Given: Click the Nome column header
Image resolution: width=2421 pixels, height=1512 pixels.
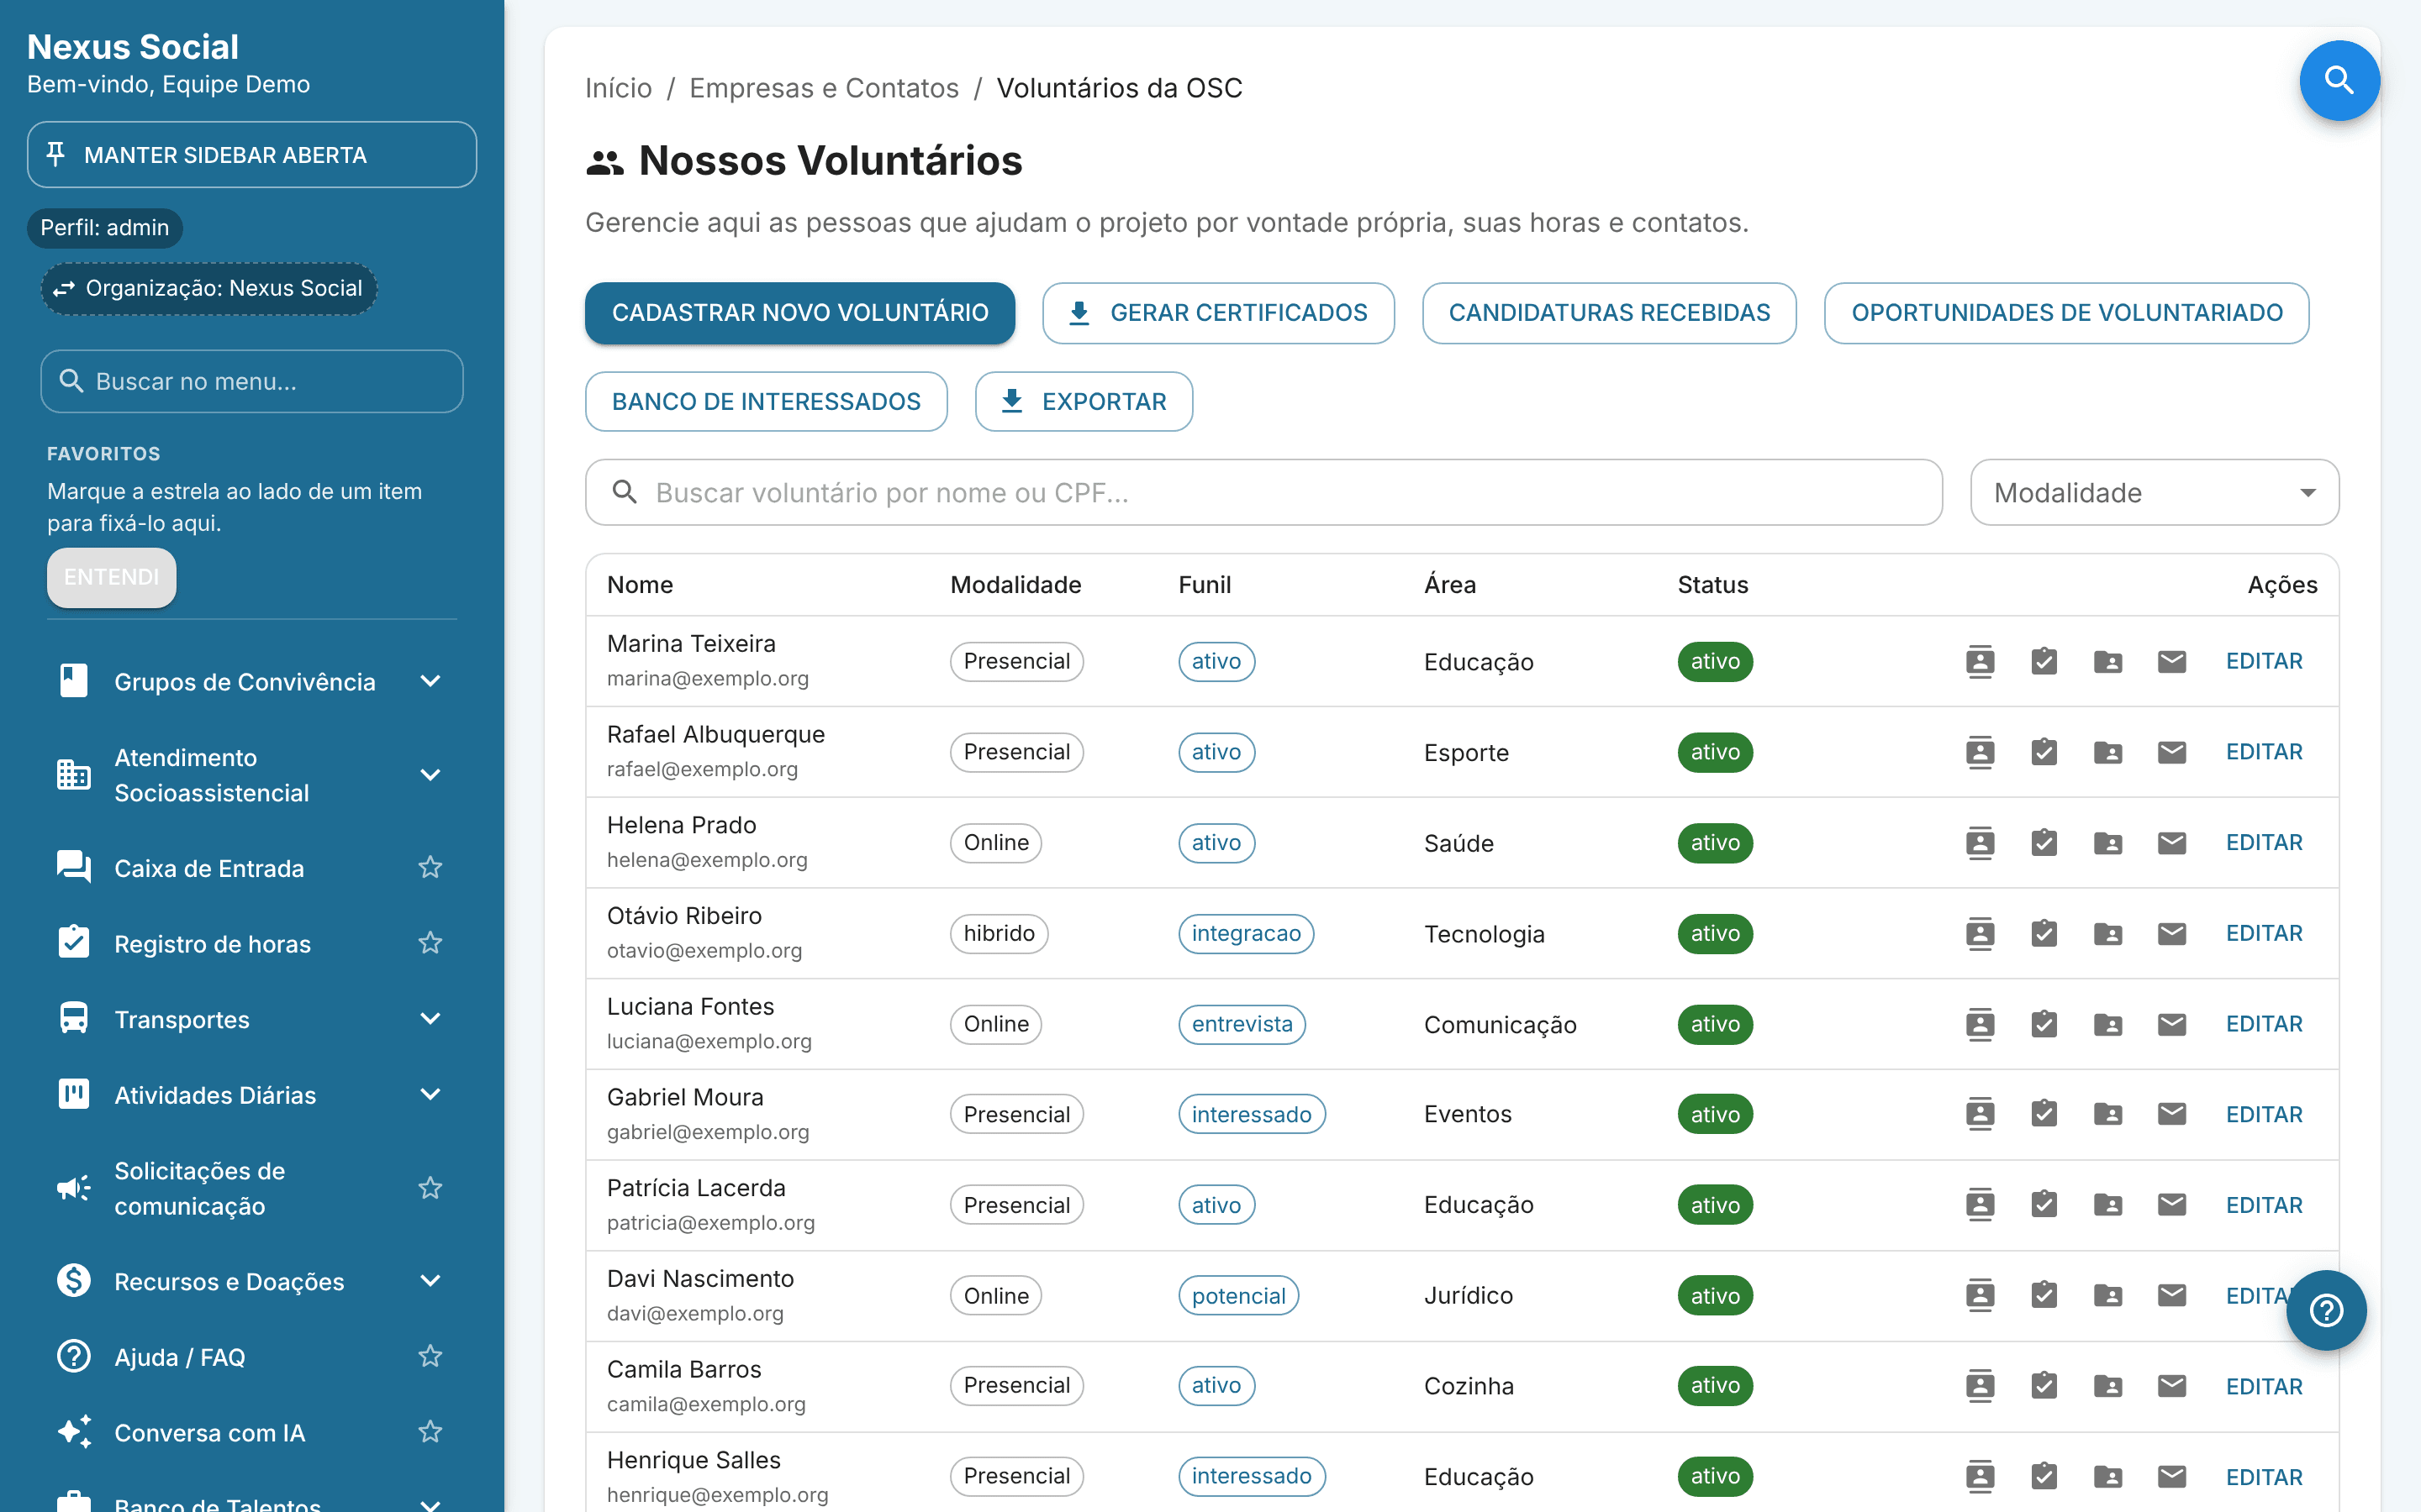Looking at the screenshot, I should (x=639, y=585).
